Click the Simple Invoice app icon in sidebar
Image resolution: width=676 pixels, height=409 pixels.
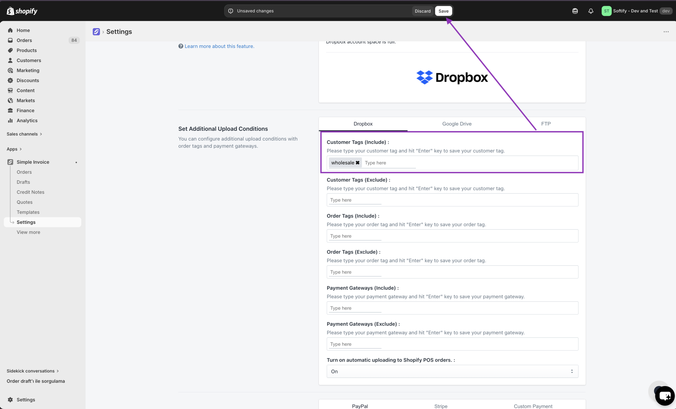[10, 162]
